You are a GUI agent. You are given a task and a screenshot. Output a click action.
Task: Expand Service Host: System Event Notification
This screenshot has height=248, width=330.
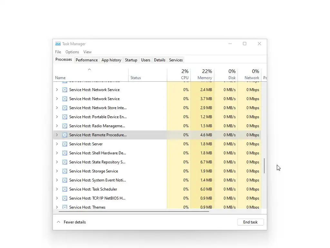coord(57,180)
